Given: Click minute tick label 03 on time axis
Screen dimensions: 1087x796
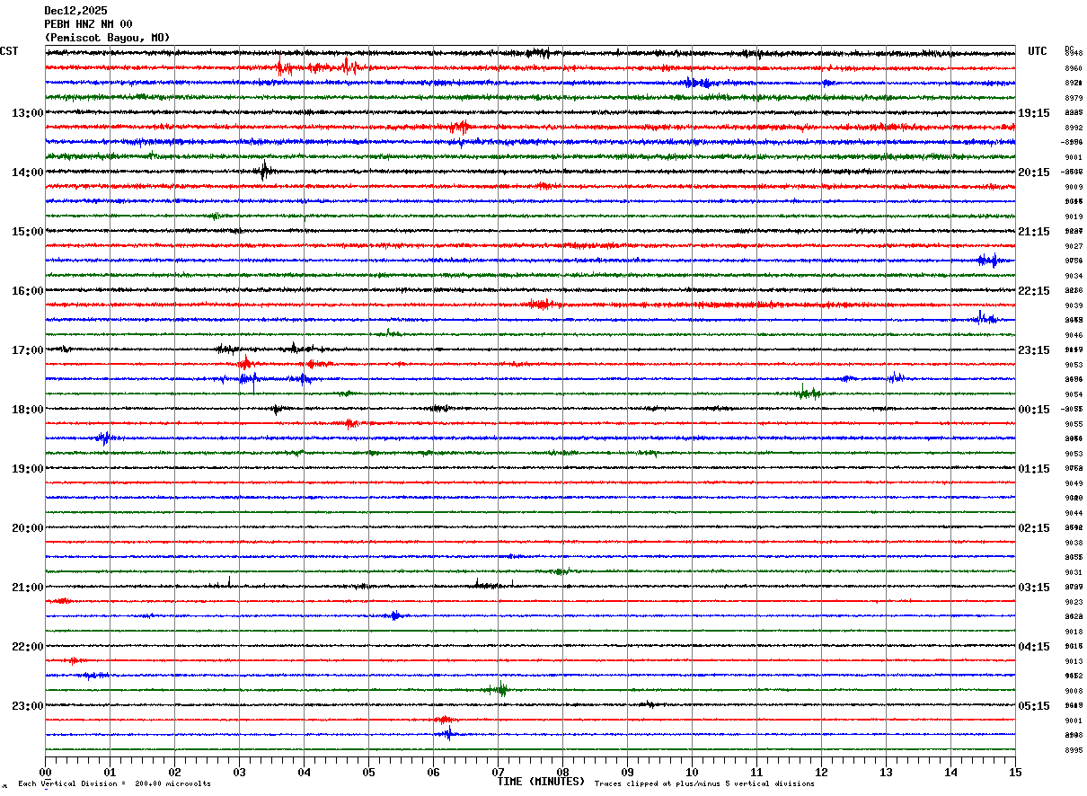Looking at the screenshot, I should click(239, 772).
